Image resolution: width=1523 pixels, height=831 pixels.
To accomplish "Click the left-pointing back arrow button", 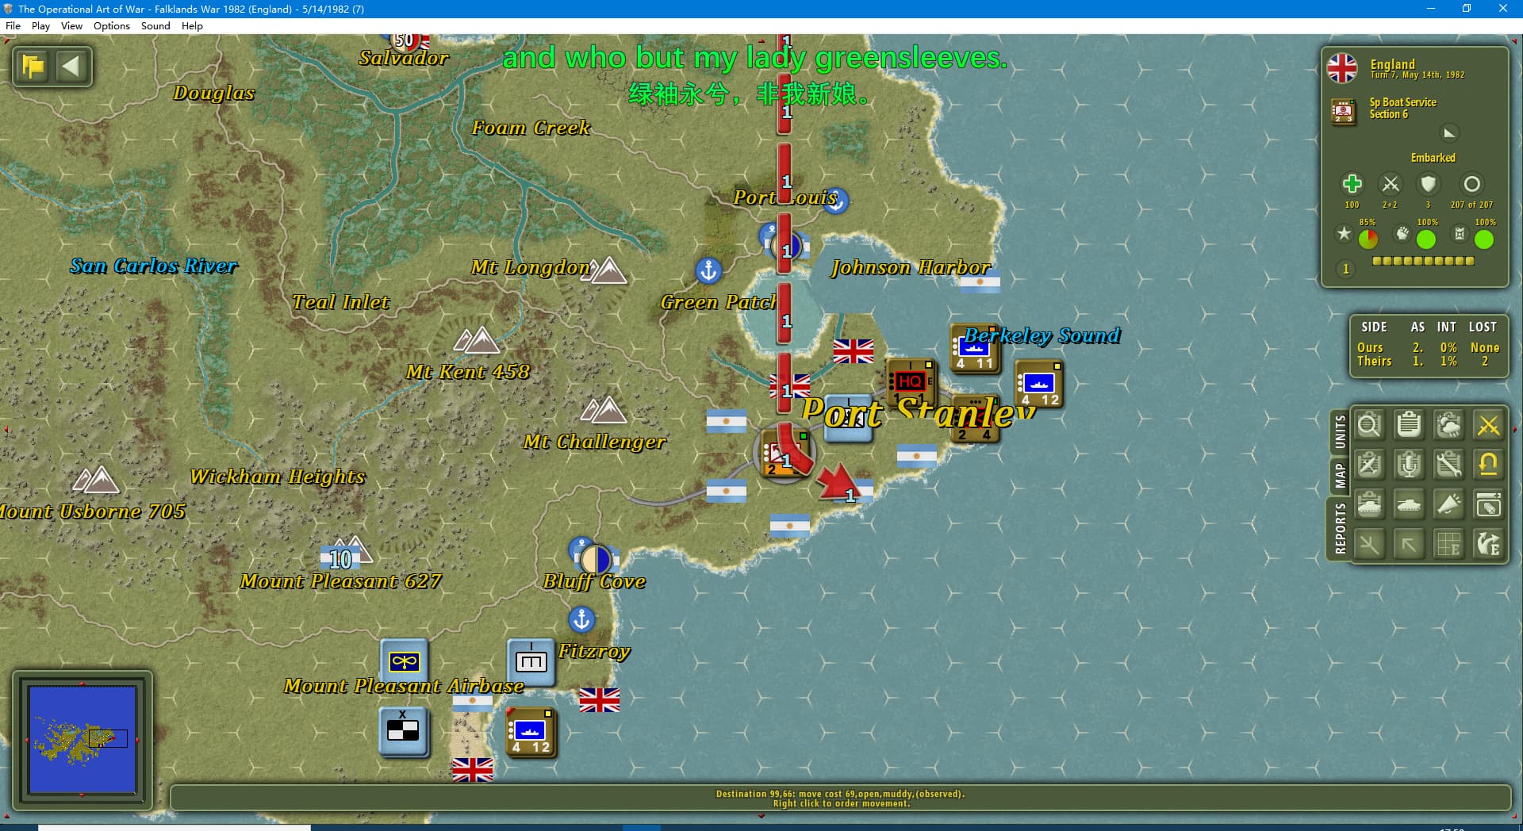I will pyautogui.click(x=71, y=66).
